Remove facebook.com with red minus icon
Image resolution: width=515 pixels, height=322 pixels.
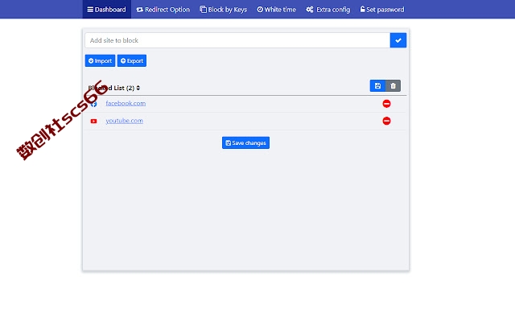coord(386,104)
